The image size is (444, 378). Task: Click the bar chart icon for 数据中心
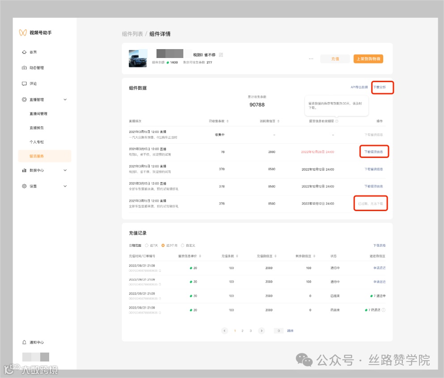(24, 170)
